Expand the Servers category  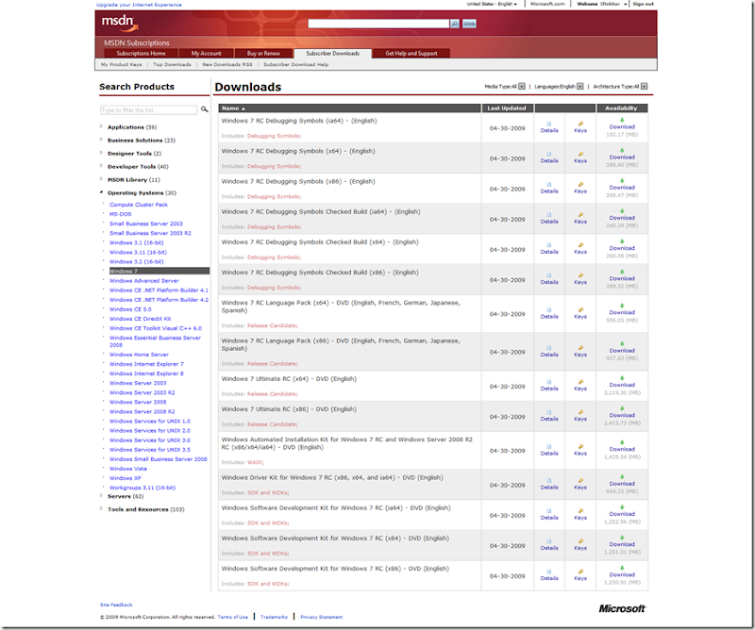click(101, 496)
